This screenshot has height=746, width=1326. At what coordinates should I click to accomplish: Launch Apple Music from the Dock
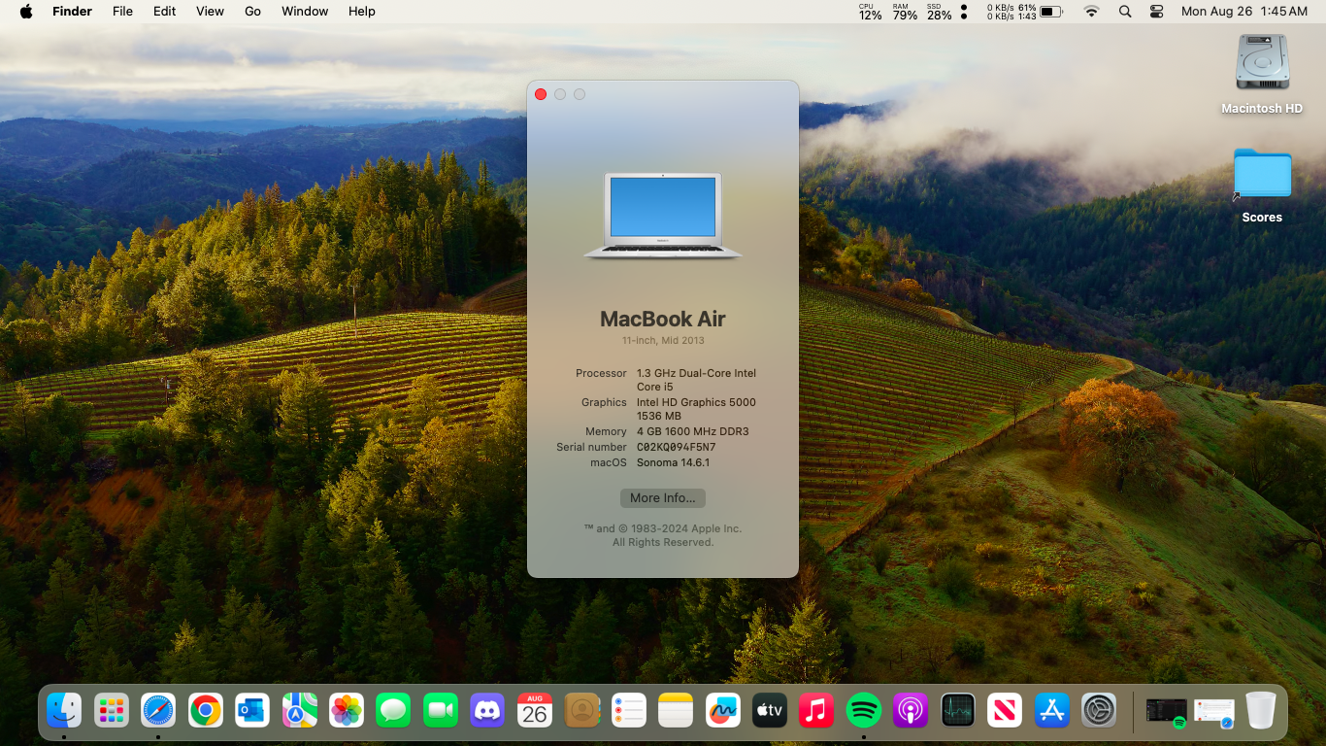(x=816, y=711)
